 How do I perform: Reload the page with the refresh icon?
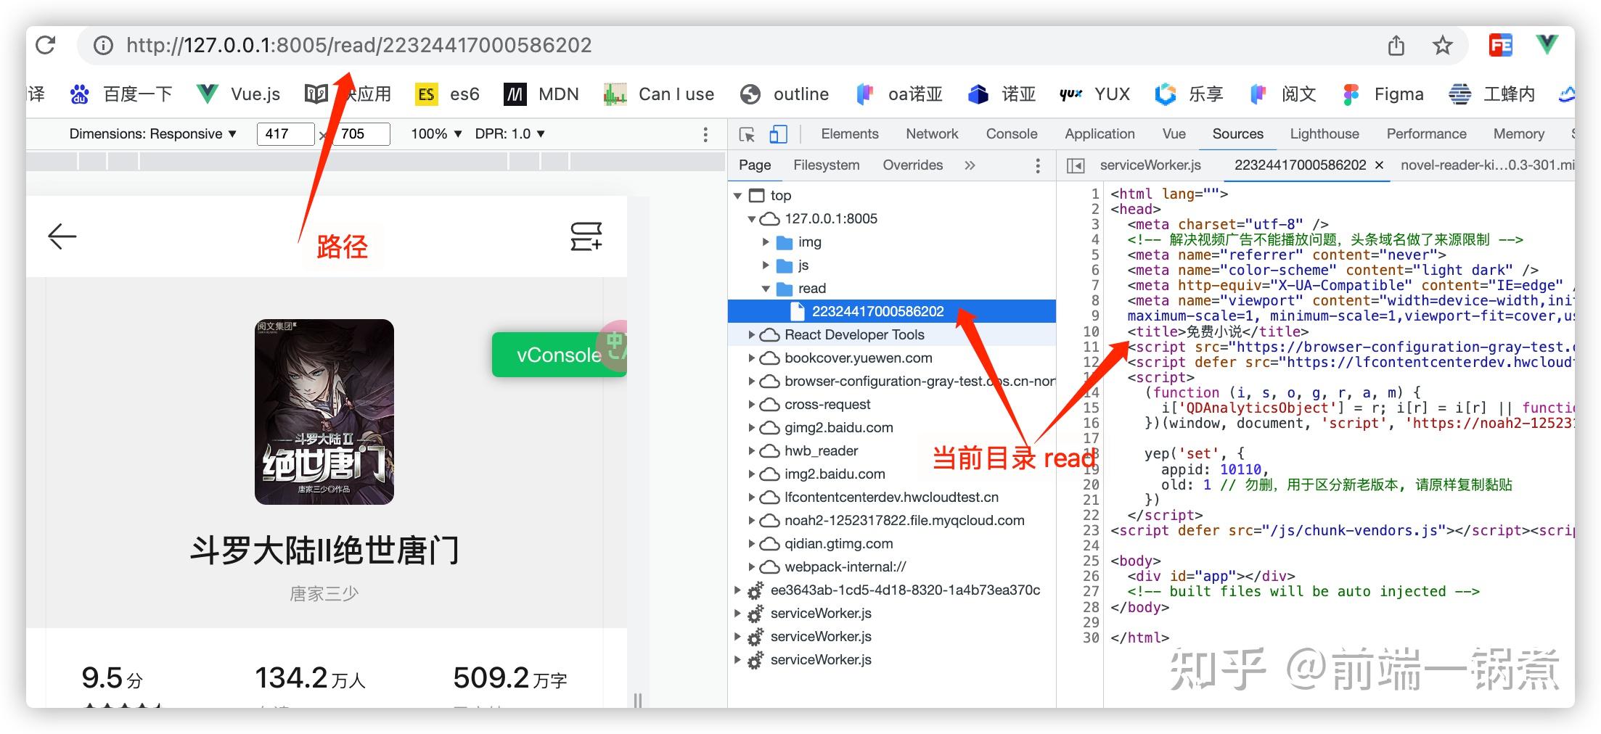coord(46,45)
